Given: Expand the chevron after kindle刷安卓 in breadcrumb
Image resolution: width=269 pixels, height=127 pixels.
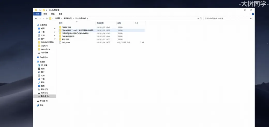Looking at the screenshot, I should tap(87, 19).
